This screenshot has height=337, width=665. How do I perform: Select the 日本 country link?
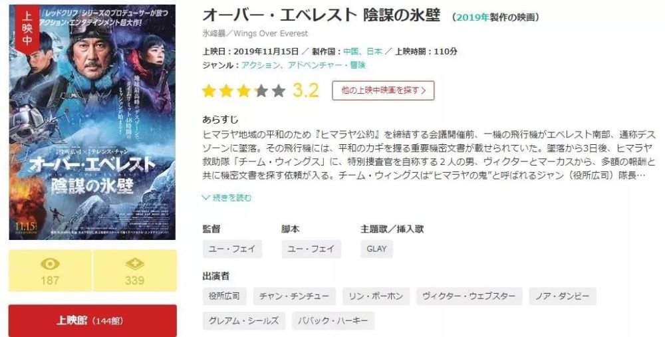tap(374, 51)
